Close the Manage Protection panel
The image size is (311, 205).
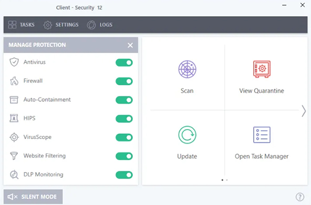click(130, 45)
